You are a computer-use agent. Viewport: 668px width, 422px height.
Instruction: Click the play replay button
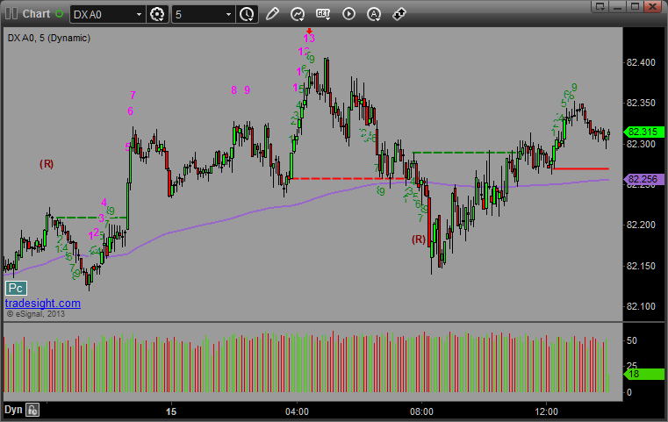(348, 14)
